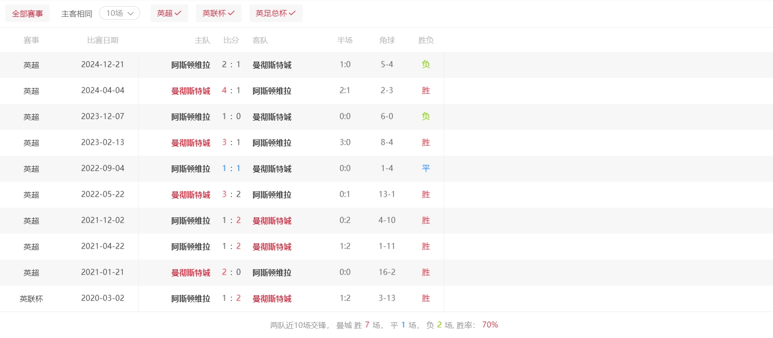Open the 10场 match count dropdown
This screenshot has height=338, width=773.
[119, 13]
